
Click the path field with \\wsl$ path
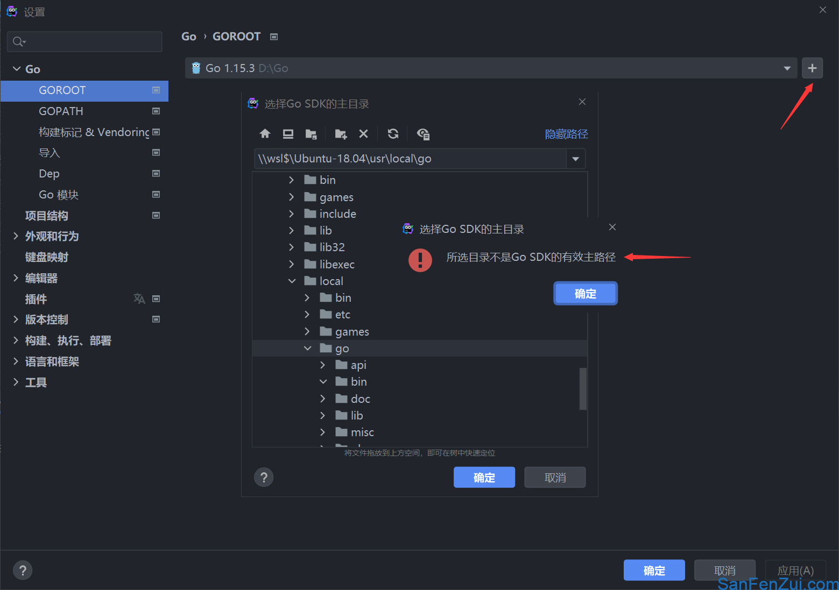[x=410, y=159]
